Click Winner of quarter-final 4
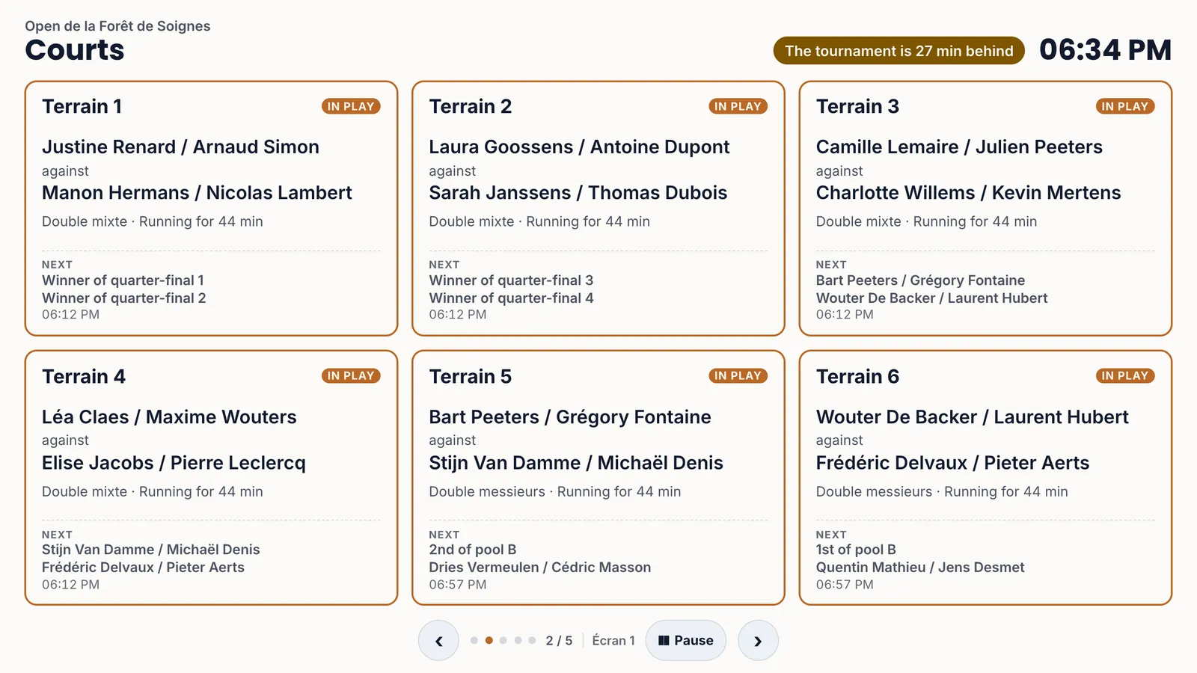Screen dimensions: 1197x673 [x=511, y=298]
